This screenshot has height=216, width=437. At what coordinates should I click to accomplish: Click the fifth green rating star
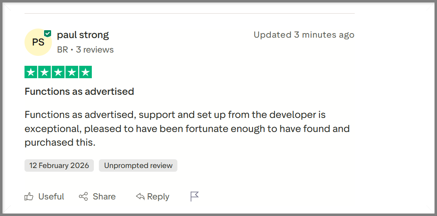coord(86,72)
